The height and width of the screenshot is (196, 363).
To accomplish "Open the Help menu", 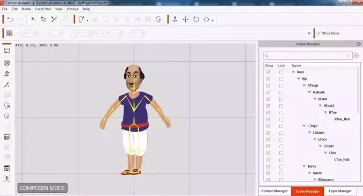I will coord(86,9).
